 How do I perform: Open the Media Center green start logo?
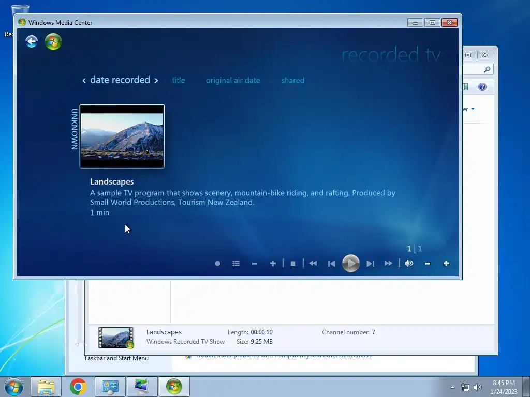(53, 41)
